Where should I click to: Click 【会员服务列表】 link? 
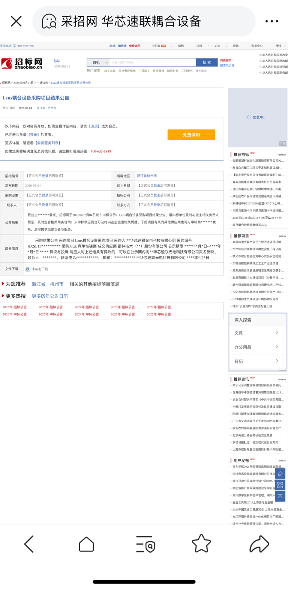click(x=48, y=143)
